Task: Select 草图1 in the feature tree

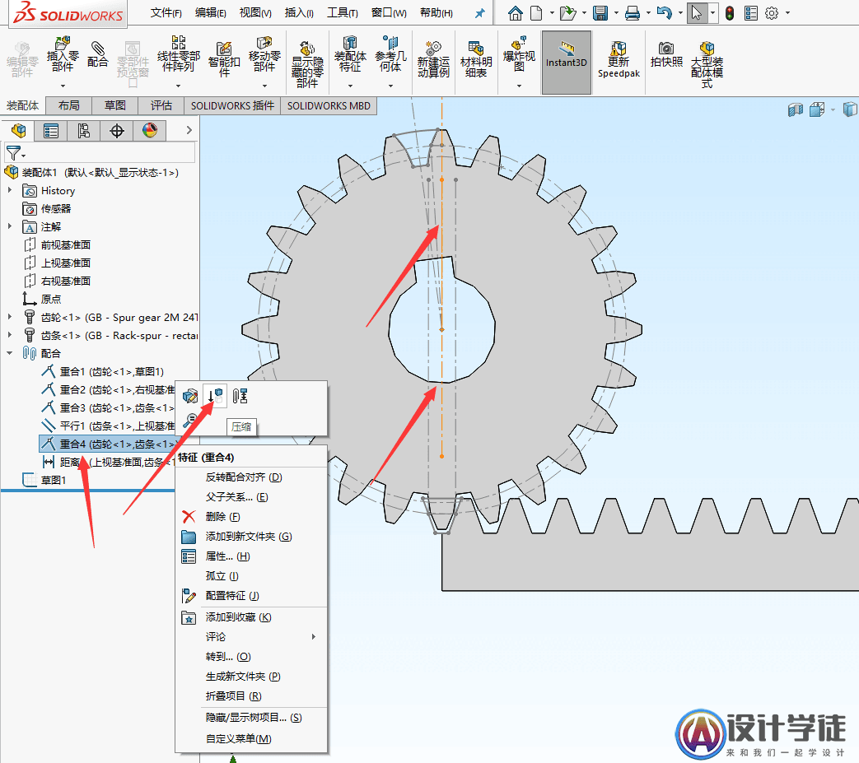Action: 44,480
